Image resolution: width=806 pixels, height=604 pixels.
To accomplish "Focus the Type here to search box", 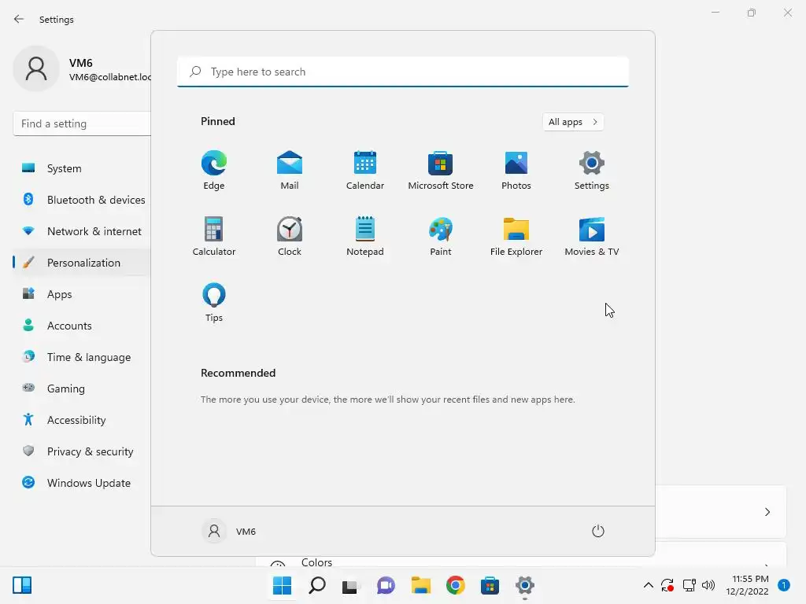I will pyautogui.click(x=403, y=72).
